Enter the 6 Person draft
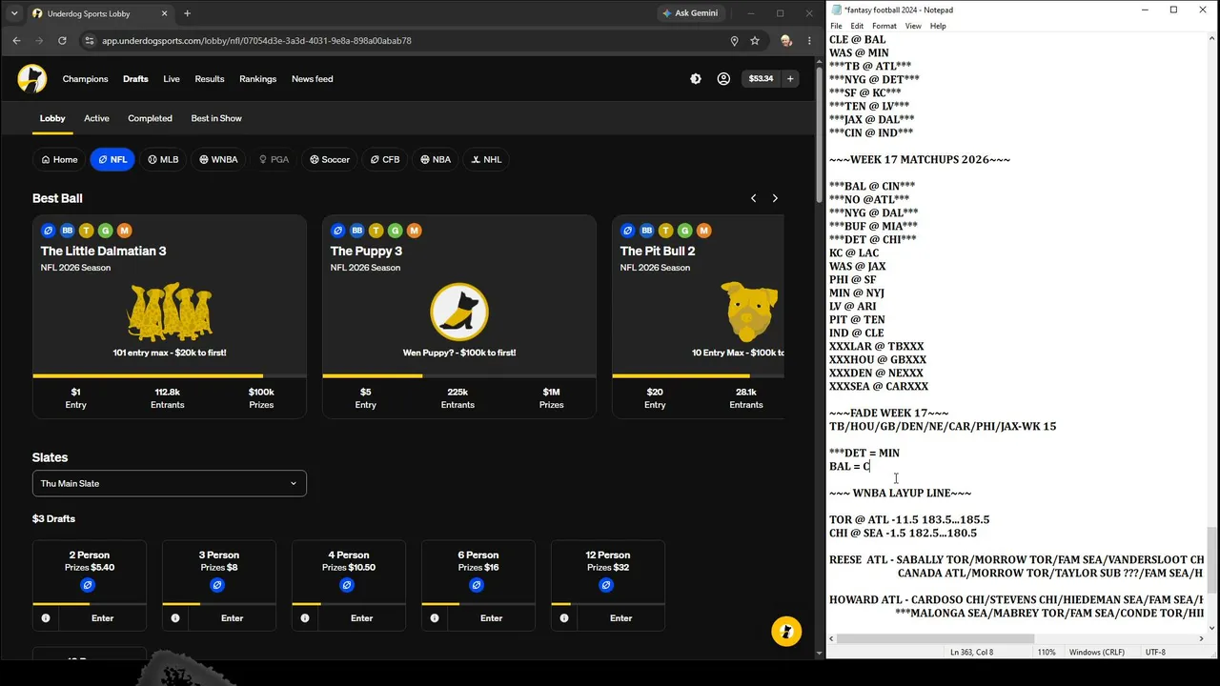The height and width of the screenshot is (686, 1220). 491,618
